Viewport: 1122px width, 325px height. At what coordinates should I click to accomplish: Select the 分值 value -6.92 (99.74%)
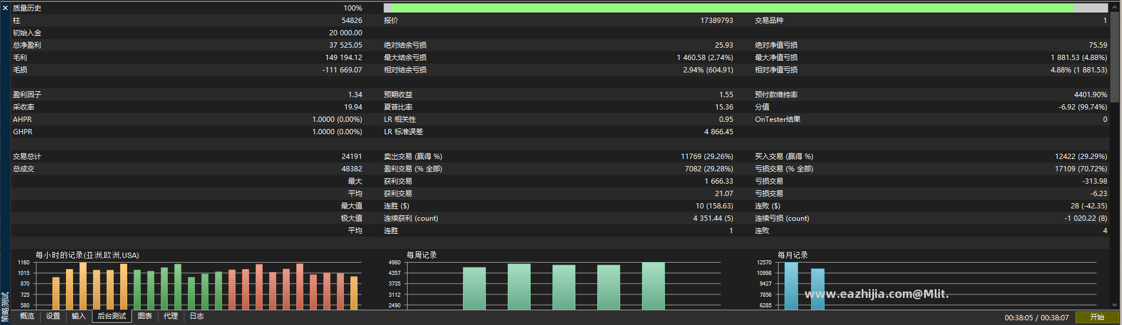pos(1083,107)
